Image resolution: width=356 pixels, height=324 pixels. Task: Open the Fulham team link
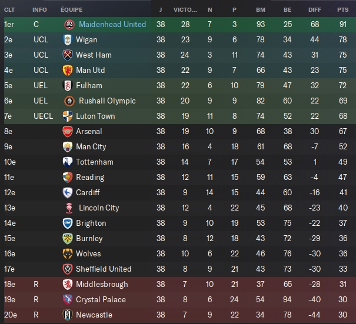89,86
